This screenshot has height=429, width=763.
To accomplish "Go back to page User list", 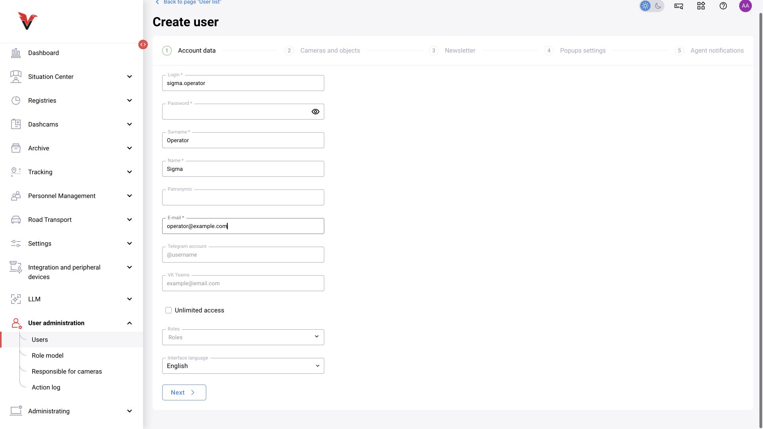I will tap(188, 2).
